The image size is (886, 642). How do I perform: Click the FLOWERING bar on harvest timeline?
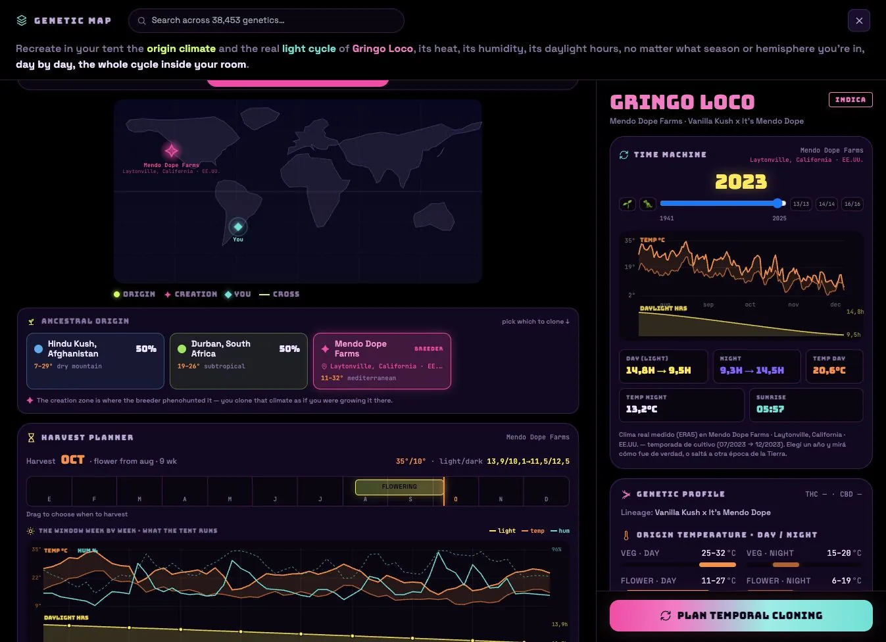399,487
